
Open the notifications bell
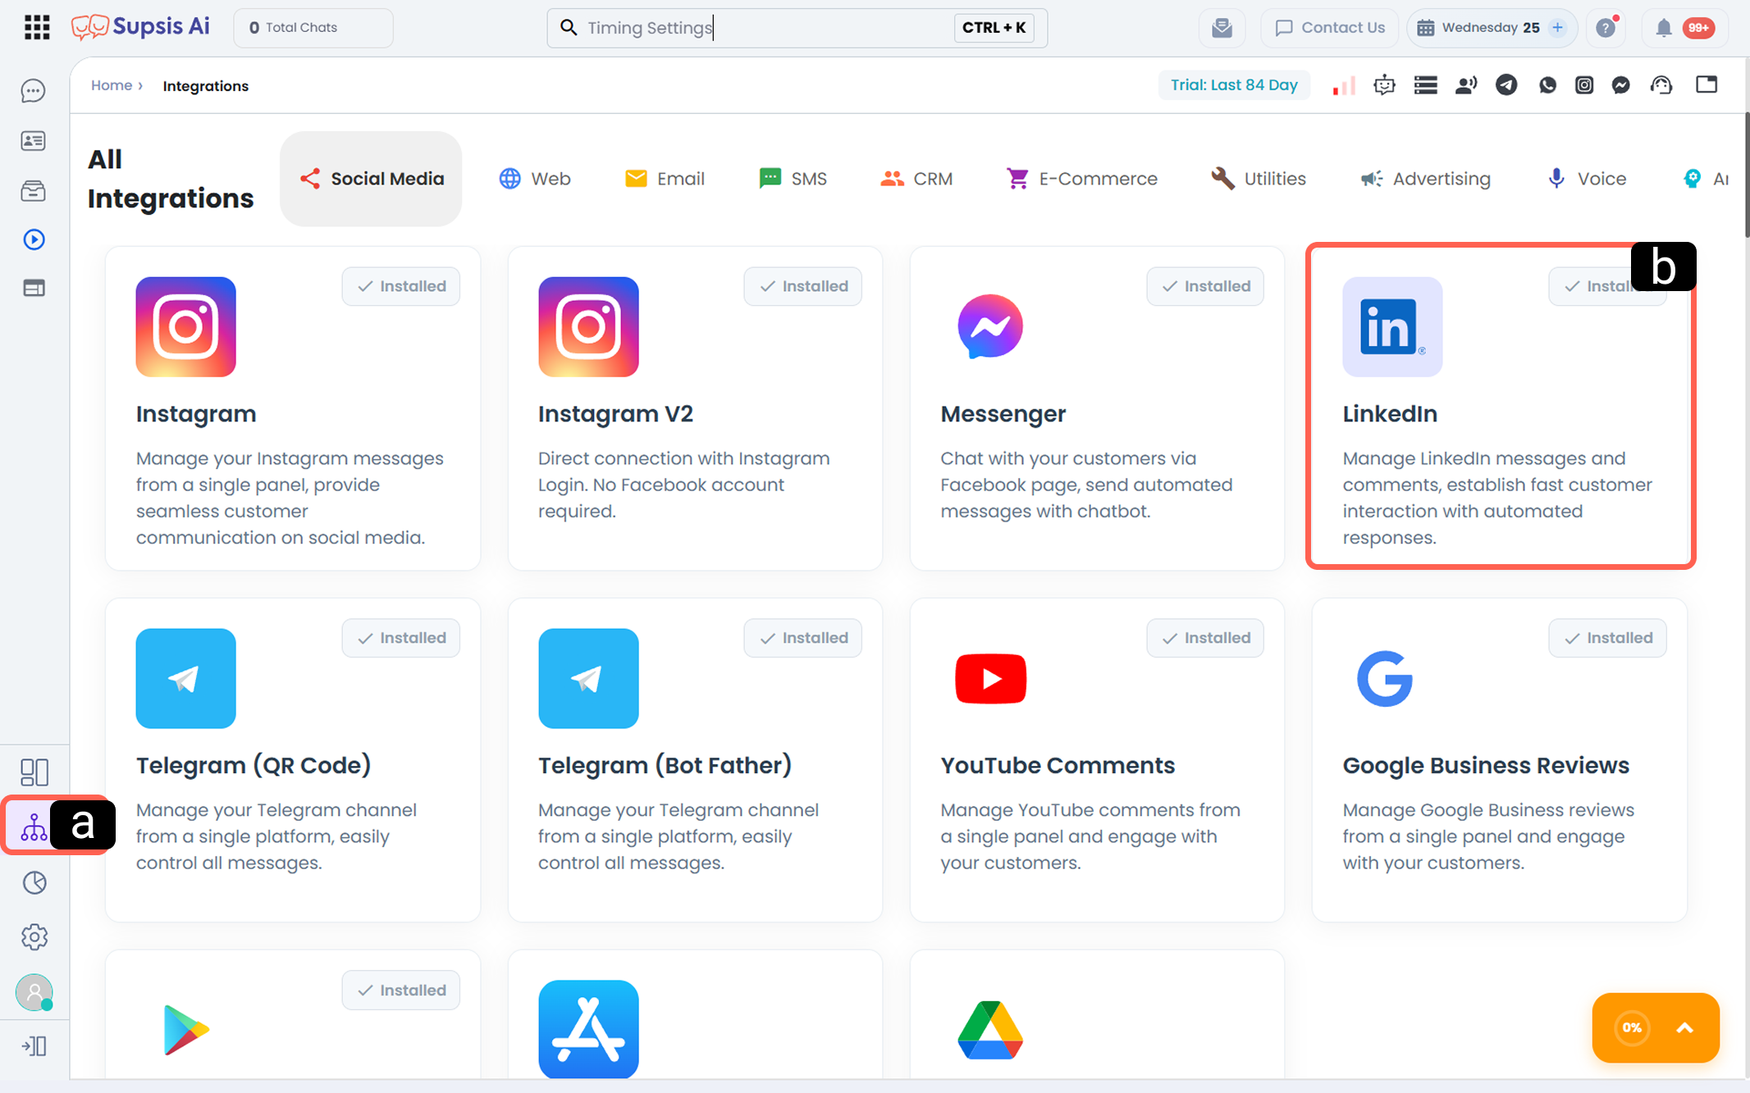tap(1663, 28)
